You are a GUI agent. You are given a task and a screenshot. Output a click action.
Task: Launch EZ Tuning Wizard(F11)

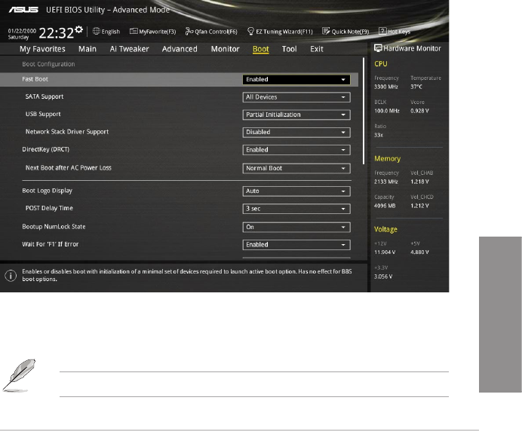(x=280, y=32)
